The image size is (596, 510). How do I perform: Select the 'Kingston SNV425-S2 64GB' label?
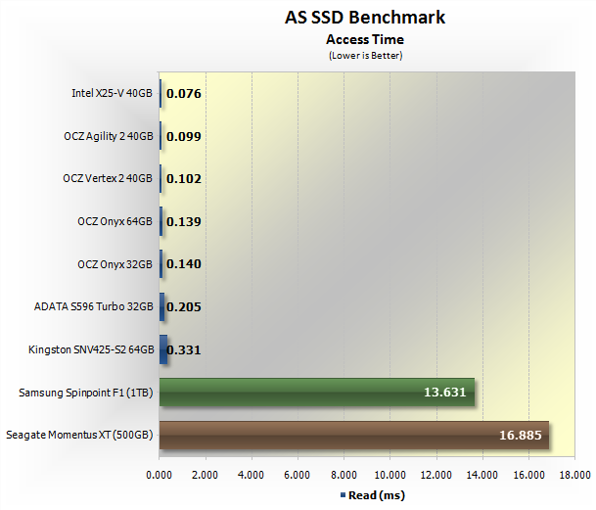pyautogui.click(x=91, y=349)
